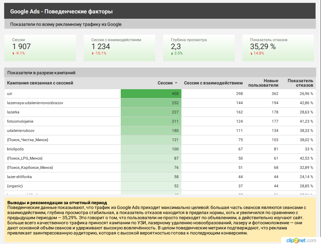Click the clip2net logo watermark
The width and height of the screenshot is (321, 244).
tap(301, 240)
